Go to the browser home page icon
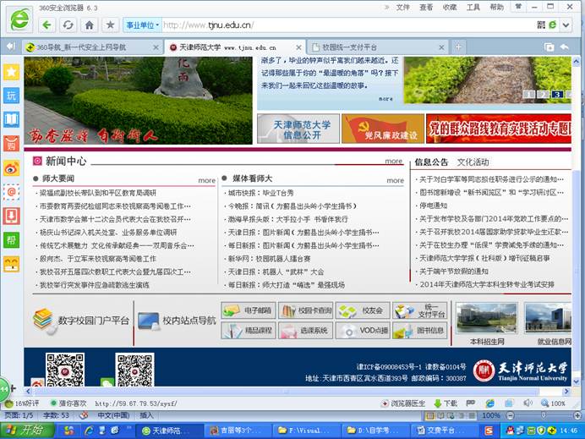Screen dimensions: 585x439 coord(89,25)
